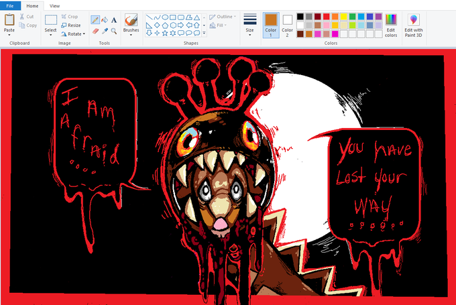Click the creature's pink tongue on canvas
The width and height of the screenshot is (456, 305).
220,225
